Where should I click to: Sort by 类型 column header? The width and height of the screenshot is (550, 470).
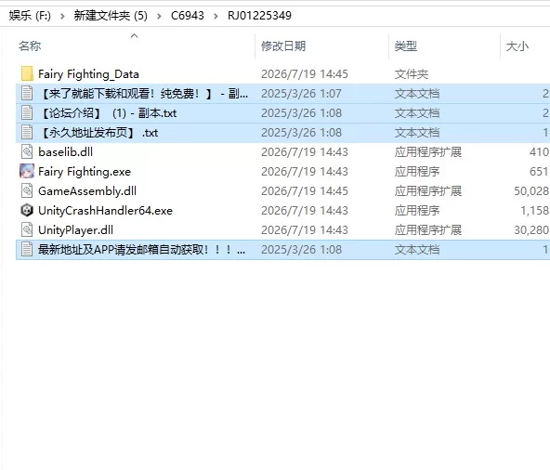tap(406, 46)
